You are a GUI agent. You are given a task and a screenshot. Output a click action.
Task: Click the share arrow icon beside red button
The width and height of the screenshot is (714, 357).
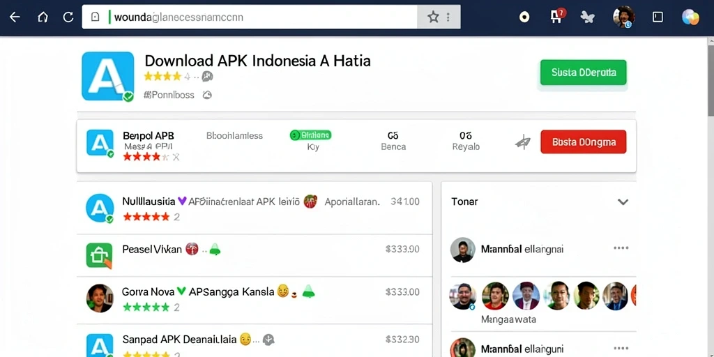point(523,142)
